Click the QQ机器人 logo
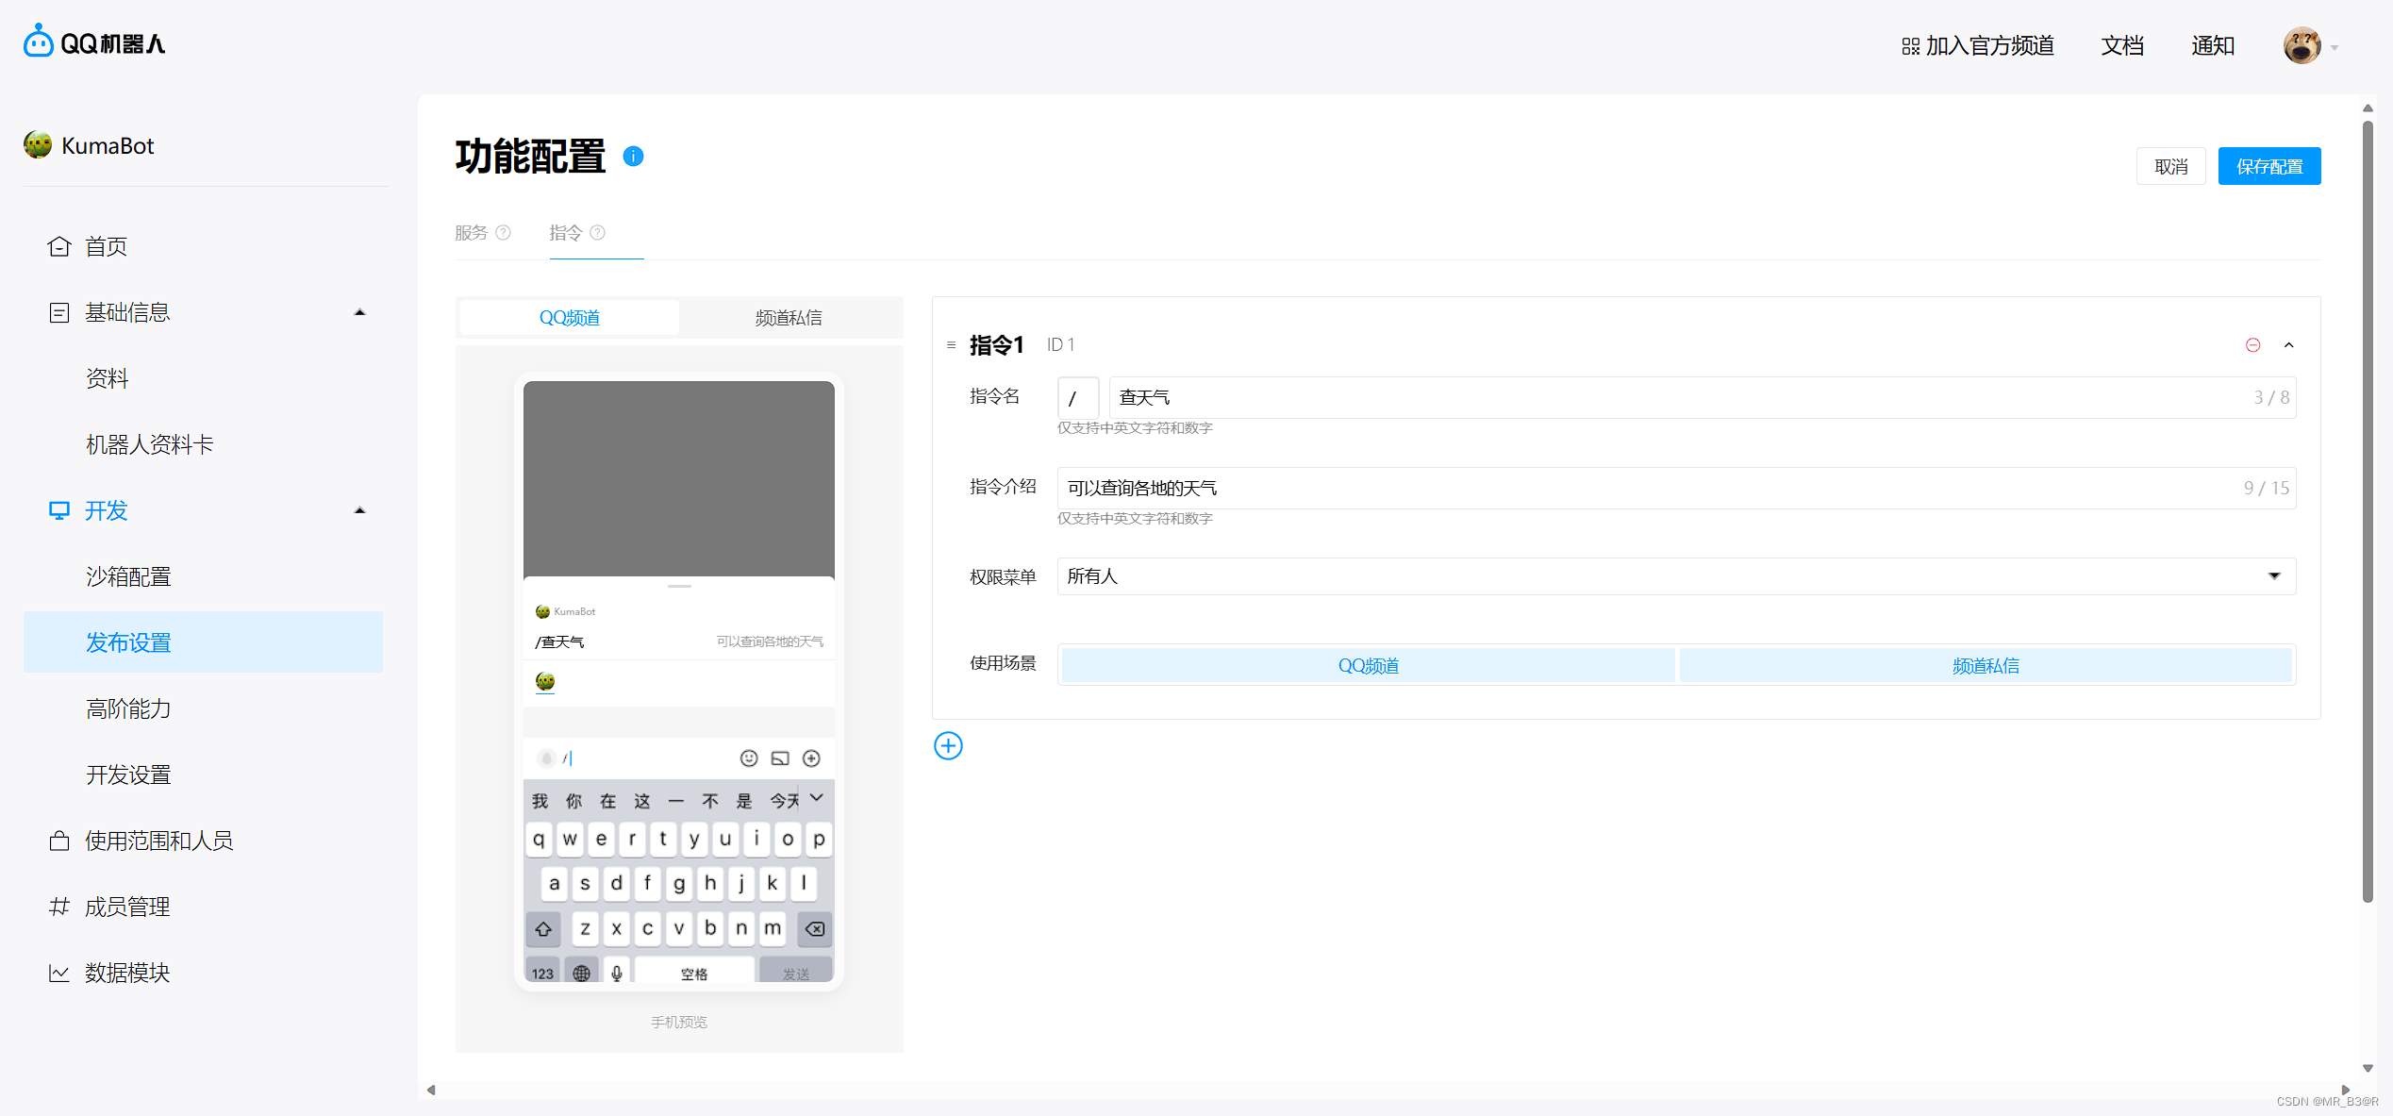 92,42
